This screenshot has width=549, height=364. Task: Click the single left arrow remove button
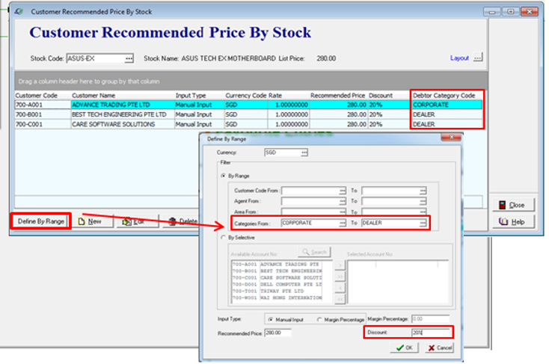pos(340,288)
